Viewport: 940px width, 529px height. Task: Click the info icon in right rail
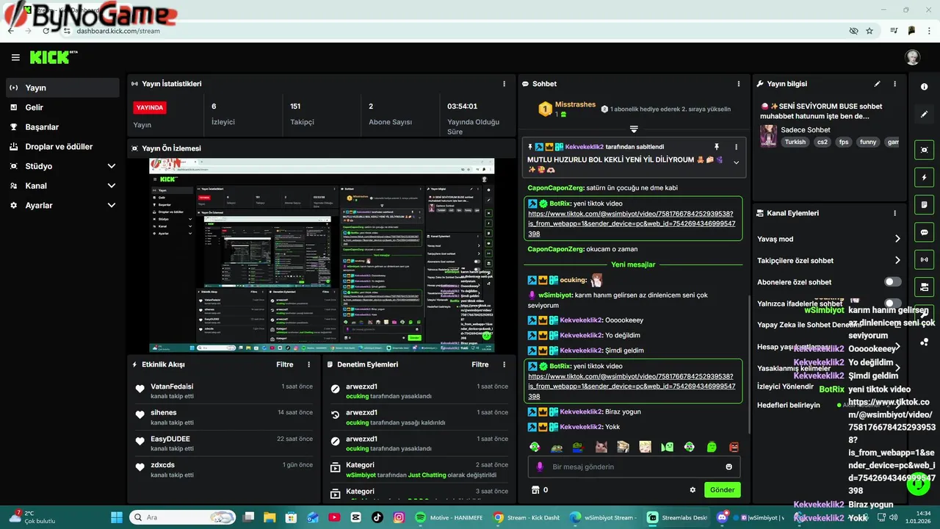point(924,87)
